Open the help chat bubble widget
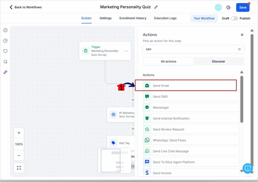 pyautogui.click(x=247, y=168)
